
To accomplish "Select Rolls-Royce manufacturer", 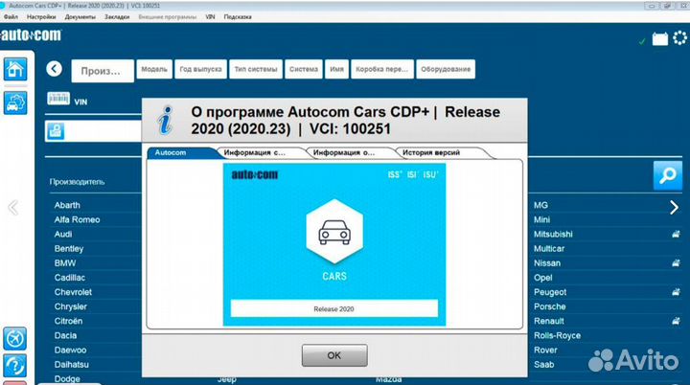I will [557, 335].
